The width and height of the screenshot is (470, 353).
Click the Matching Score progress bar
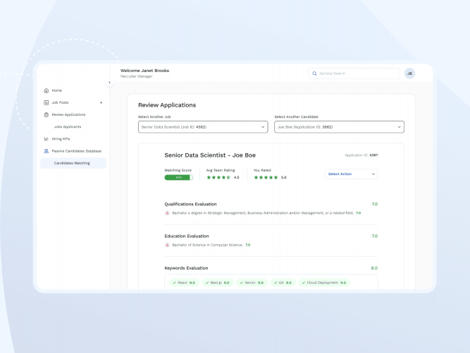[178, 178]
